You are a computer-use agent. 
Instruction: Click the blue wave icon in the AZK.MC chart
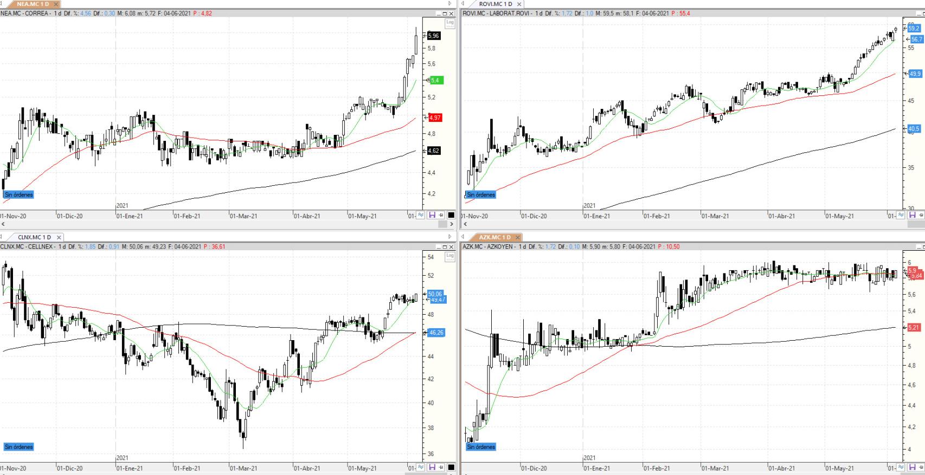coord(901,467)
